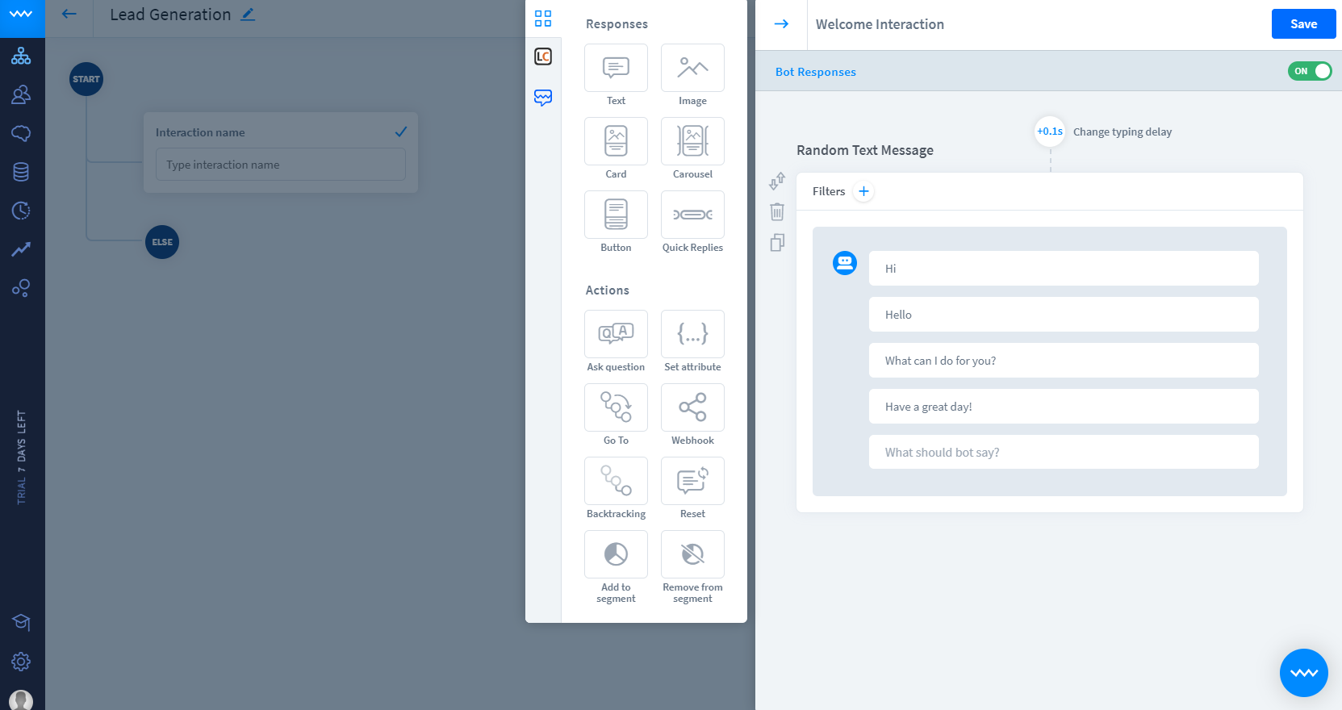Add a Reset action
Image resolution: width=1342 pixels, height=710 pixels.
pyautogui.click(x=692, y=481)
